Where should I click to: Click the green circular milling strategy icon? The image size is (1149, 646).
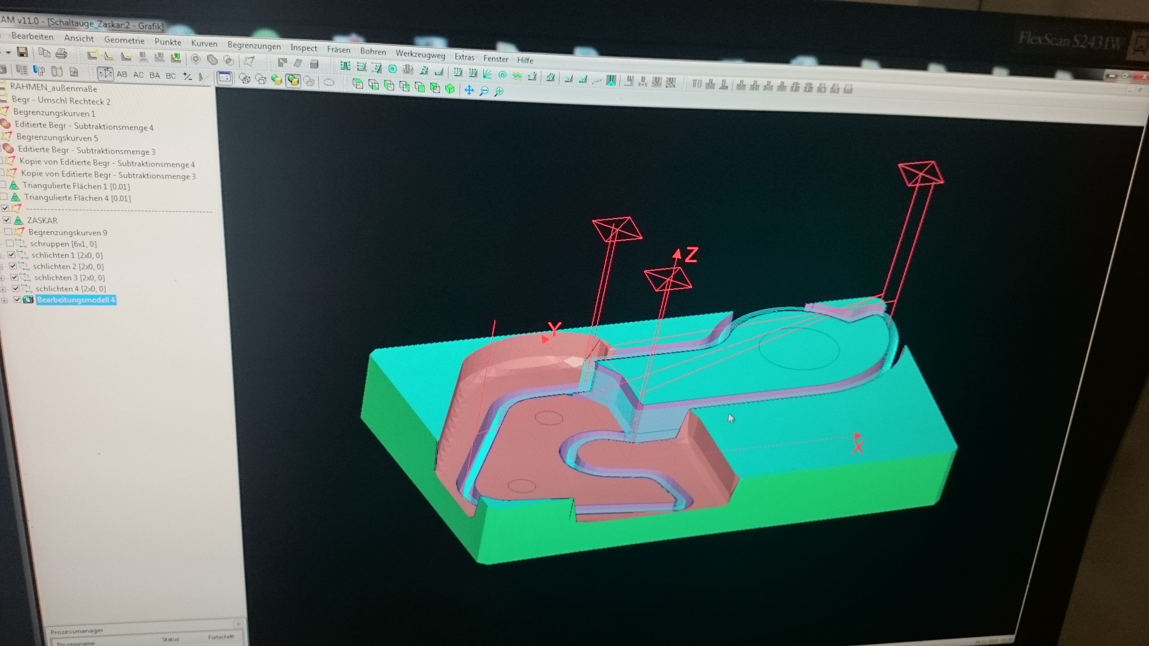(x=392, y=69)
